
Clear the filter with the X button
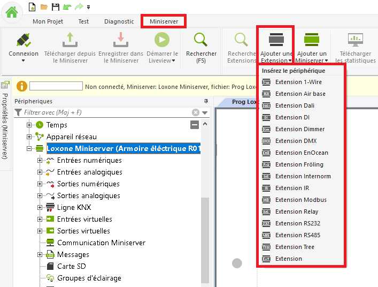tap(196, 112)
